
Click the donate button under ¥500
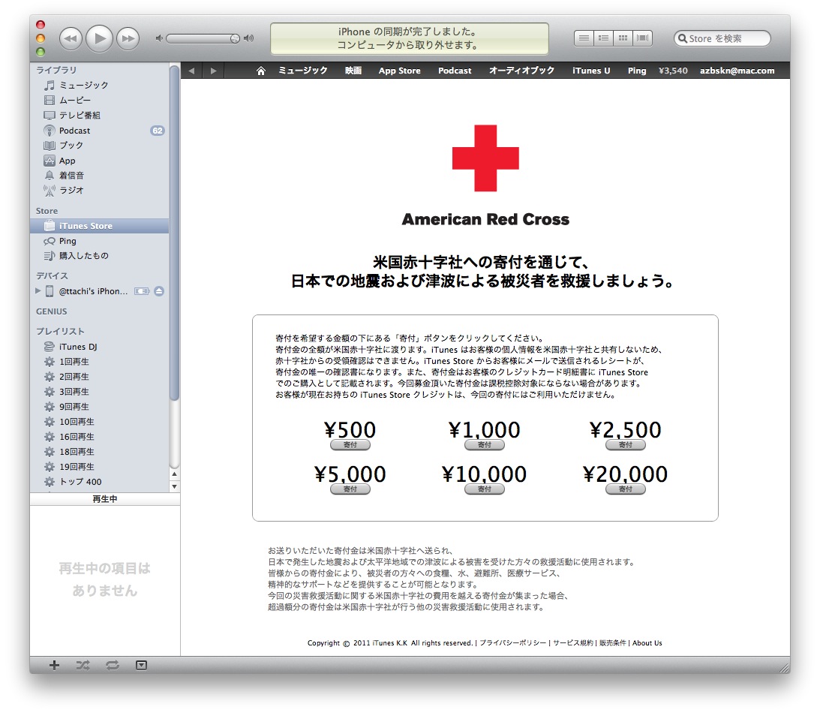coord(350,445)
